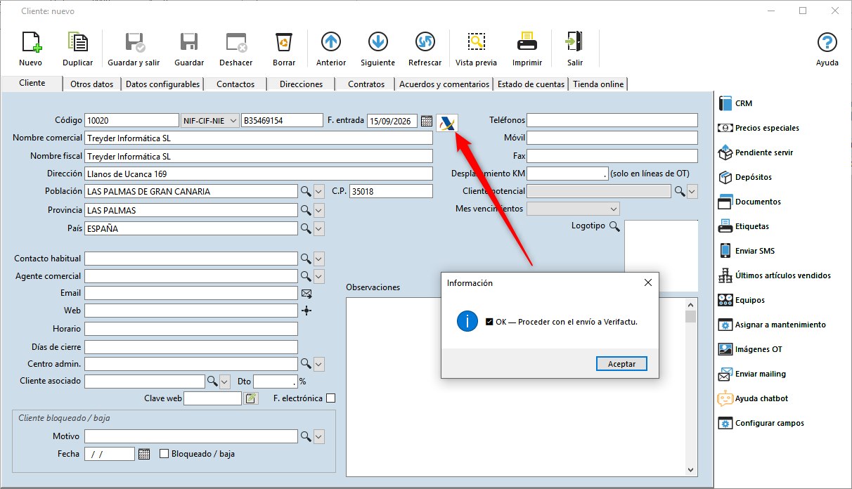Open Configurar campos

761,423
